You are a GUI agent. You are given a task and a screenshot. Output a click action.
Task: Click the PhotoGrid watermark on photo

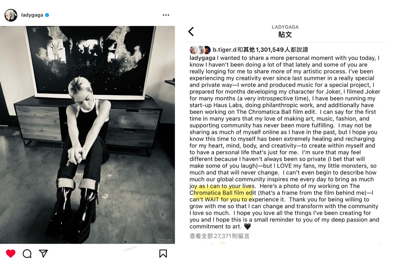pos(165,241)
